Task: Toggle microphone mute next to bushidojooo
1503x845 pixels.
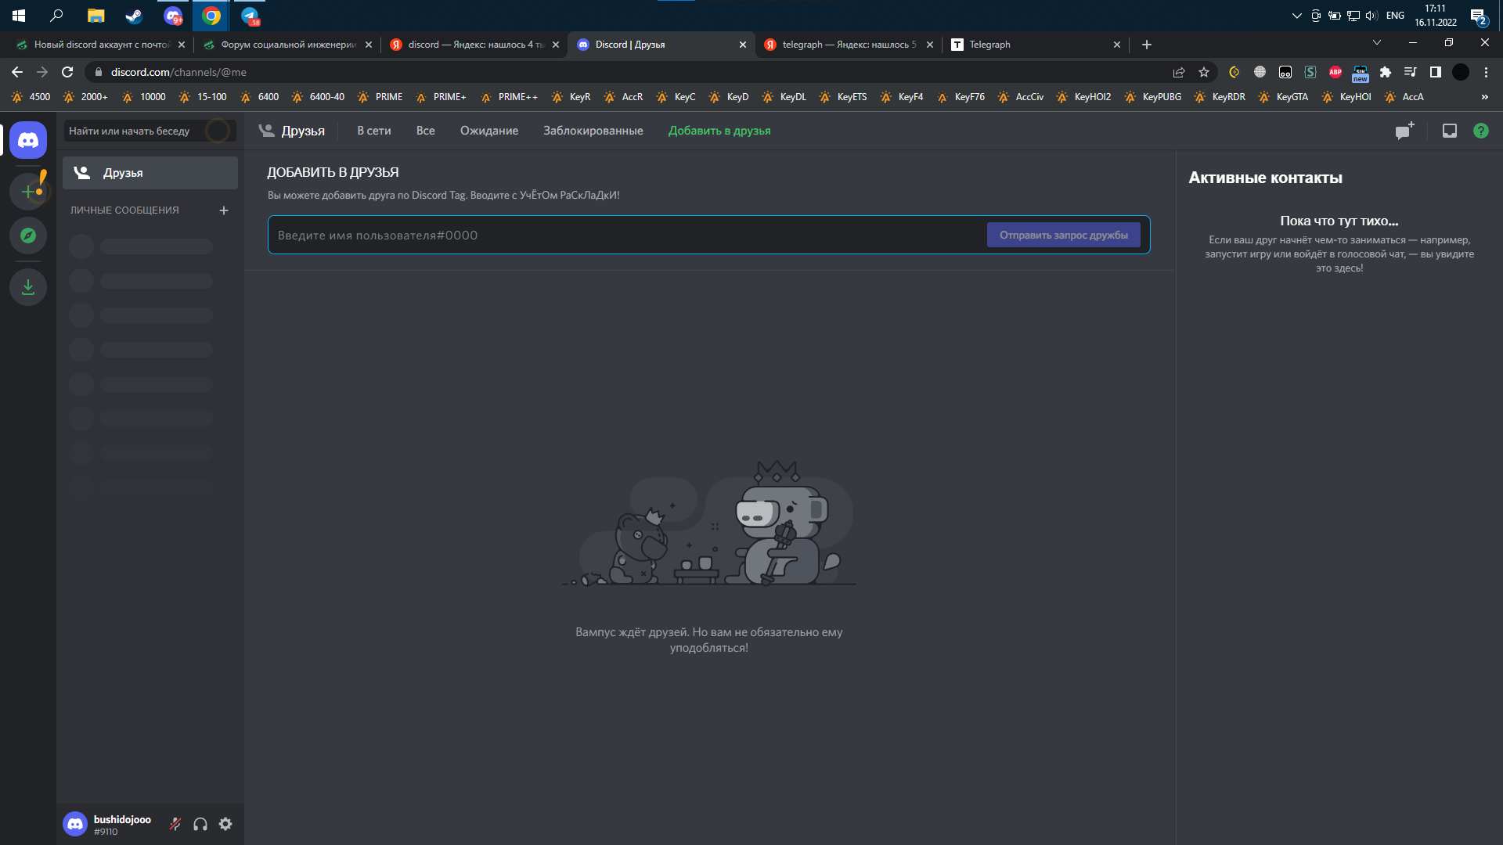Action: click(x=175, y=824)
